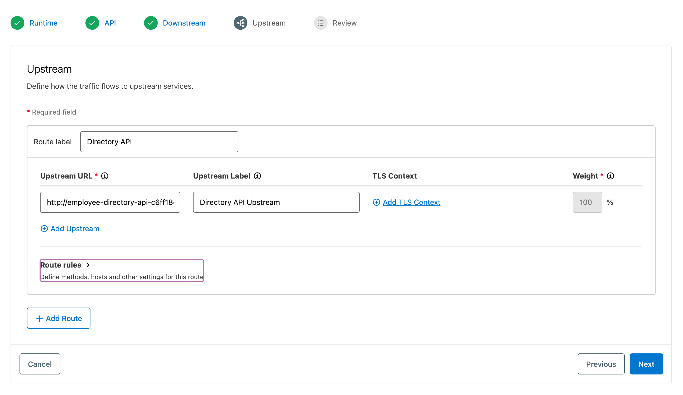The width and height of the screenshot is (683, 395).
Task: Click the info icon beside Weight
Action: 610,176
